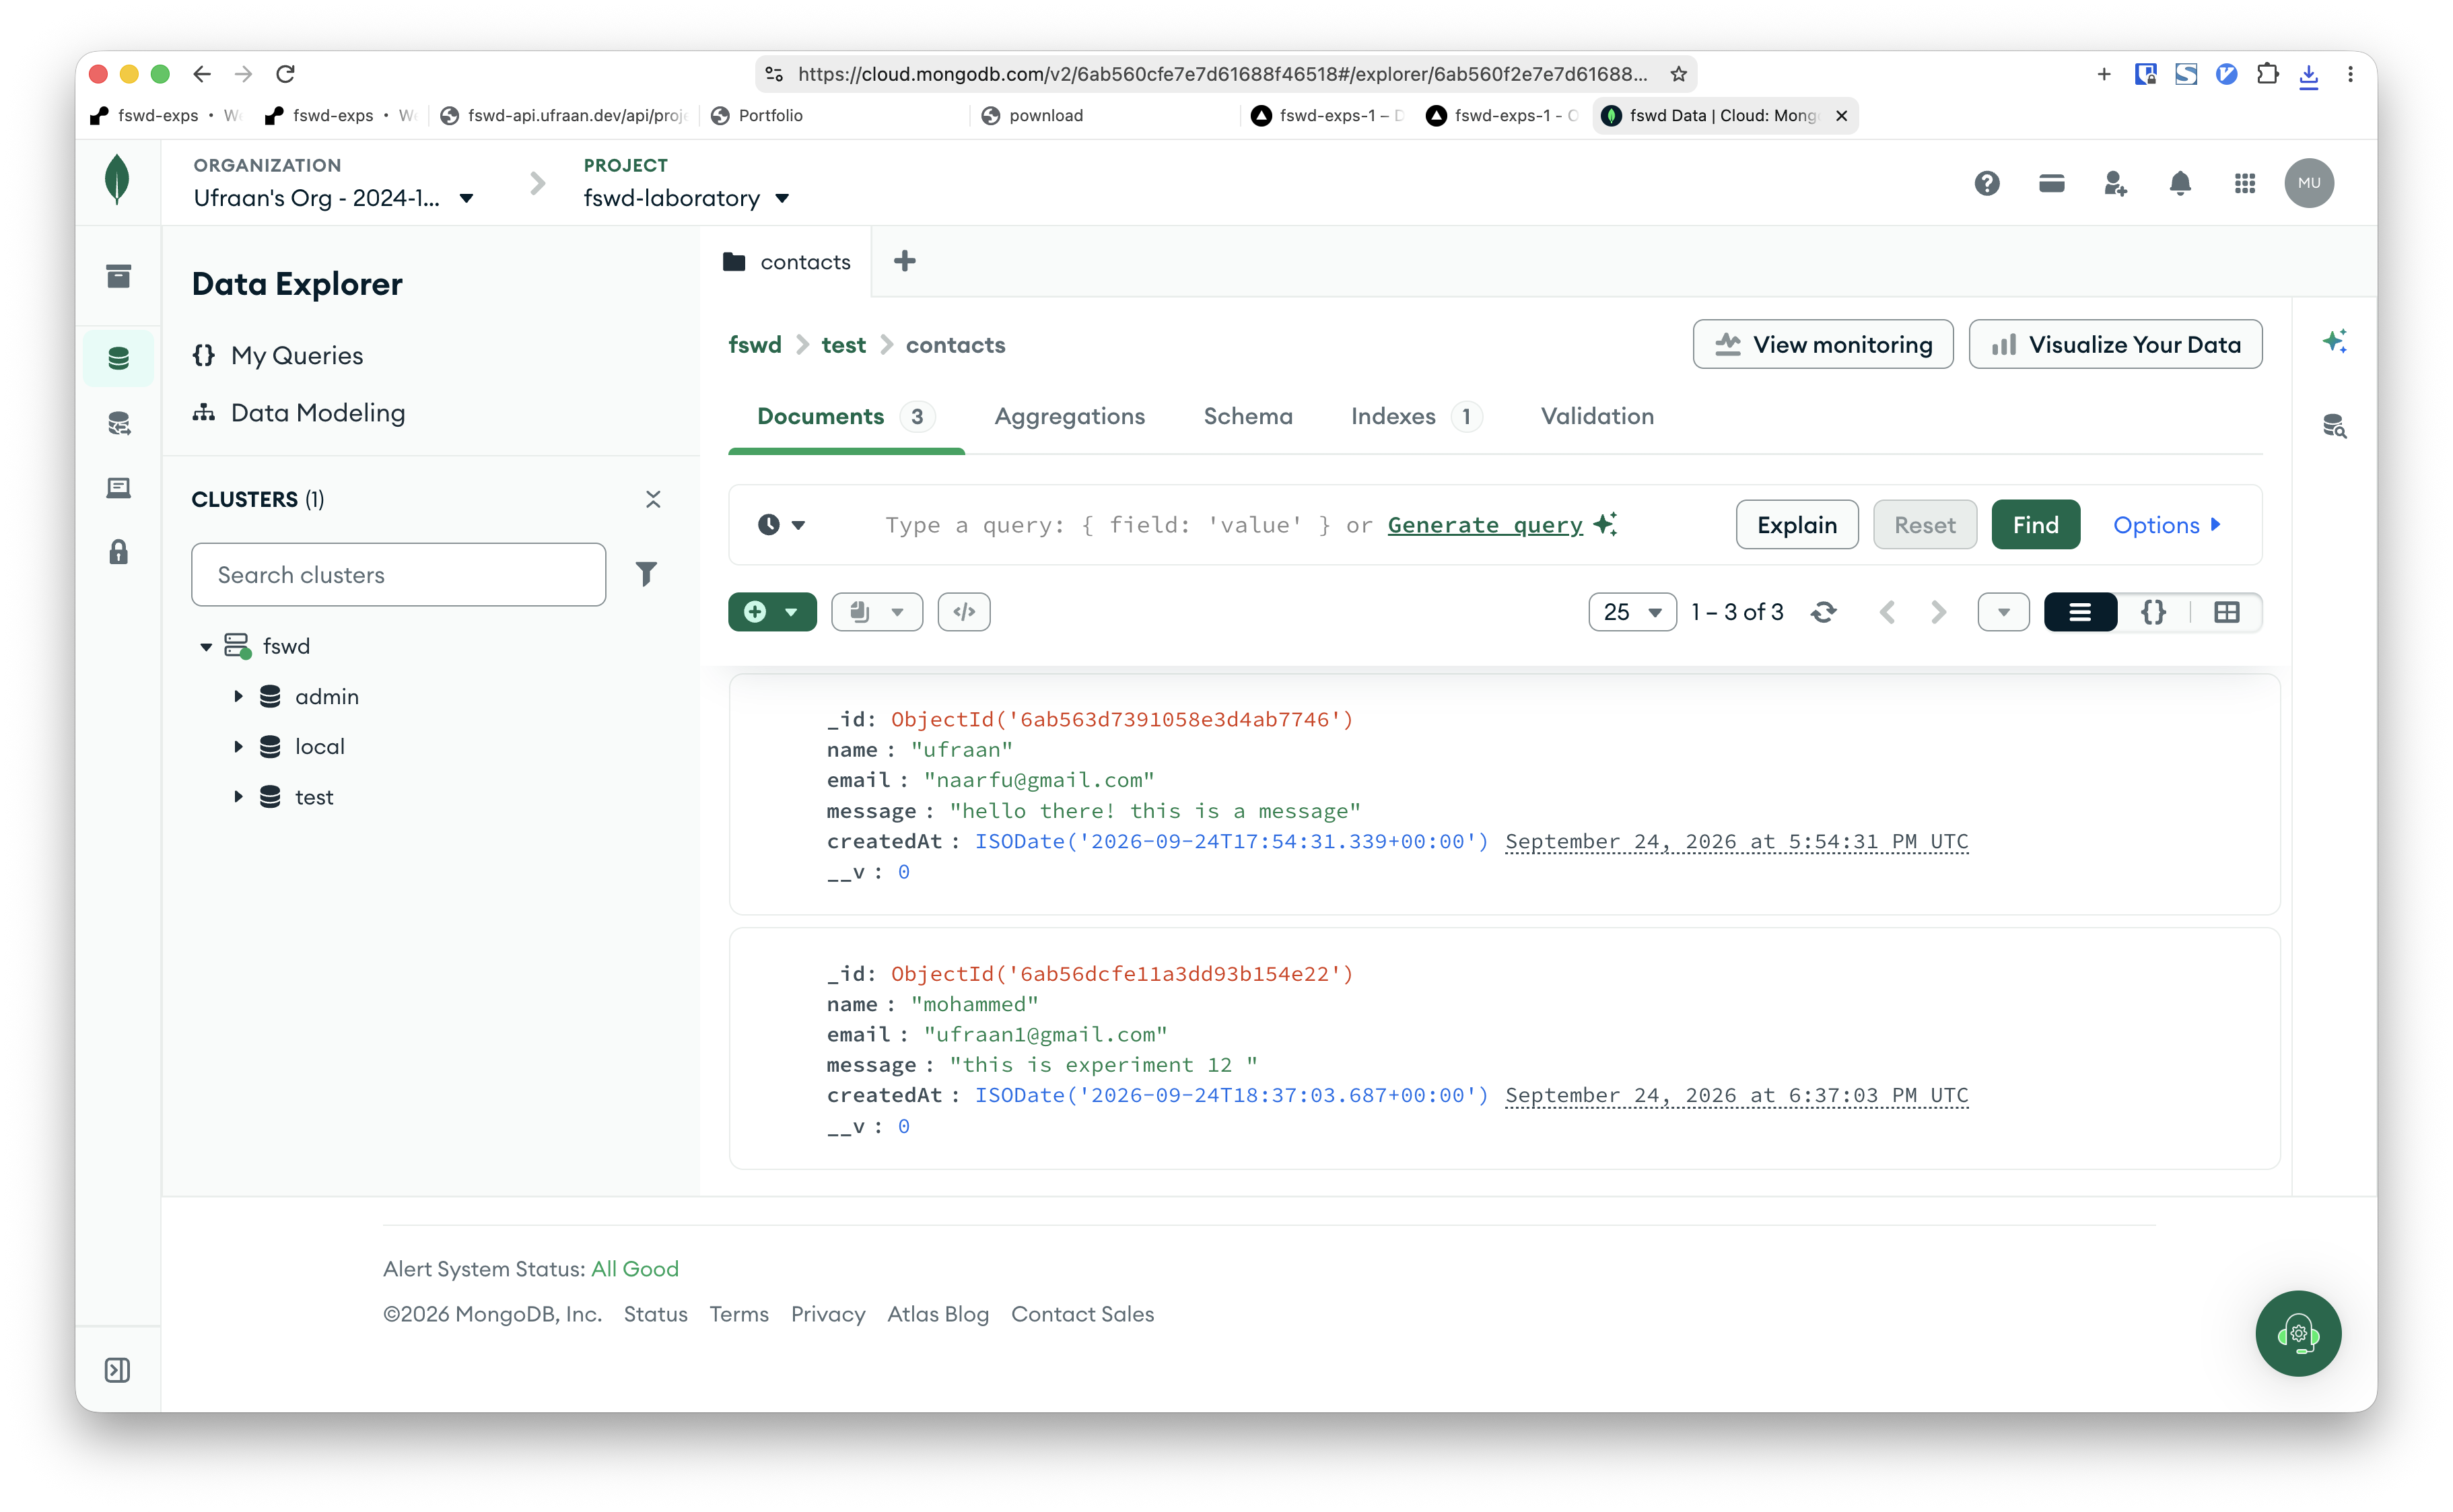Viewport: 2453px width, 1512px height.
Task: Select the Data Explorer database sidebar icon
Action: 118,358
